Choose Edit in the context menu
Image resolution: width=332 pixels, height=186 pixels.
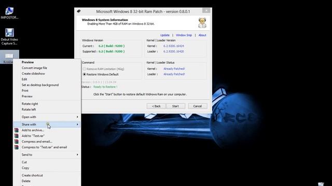tap(24, 79)
